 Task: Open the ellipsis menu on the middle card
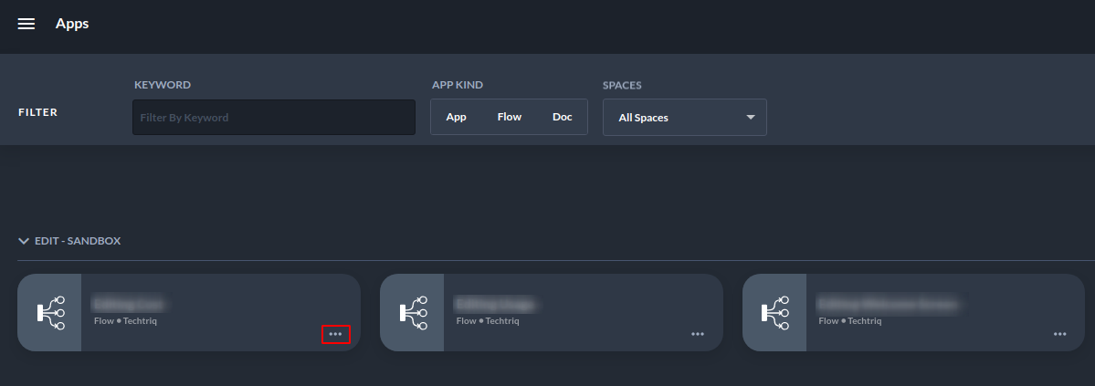[698, 335]
